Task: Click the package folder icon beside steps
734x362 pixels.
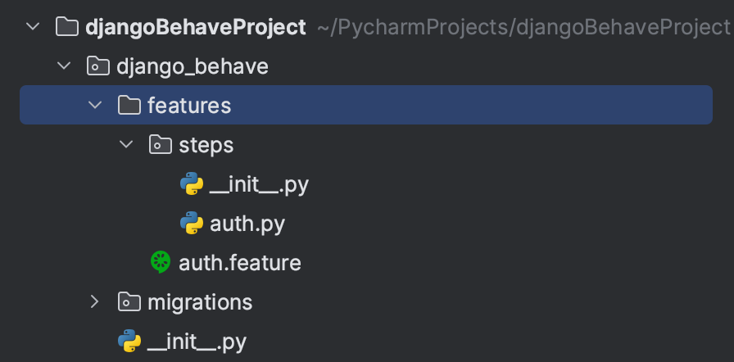Action: (x=161, y=144)
